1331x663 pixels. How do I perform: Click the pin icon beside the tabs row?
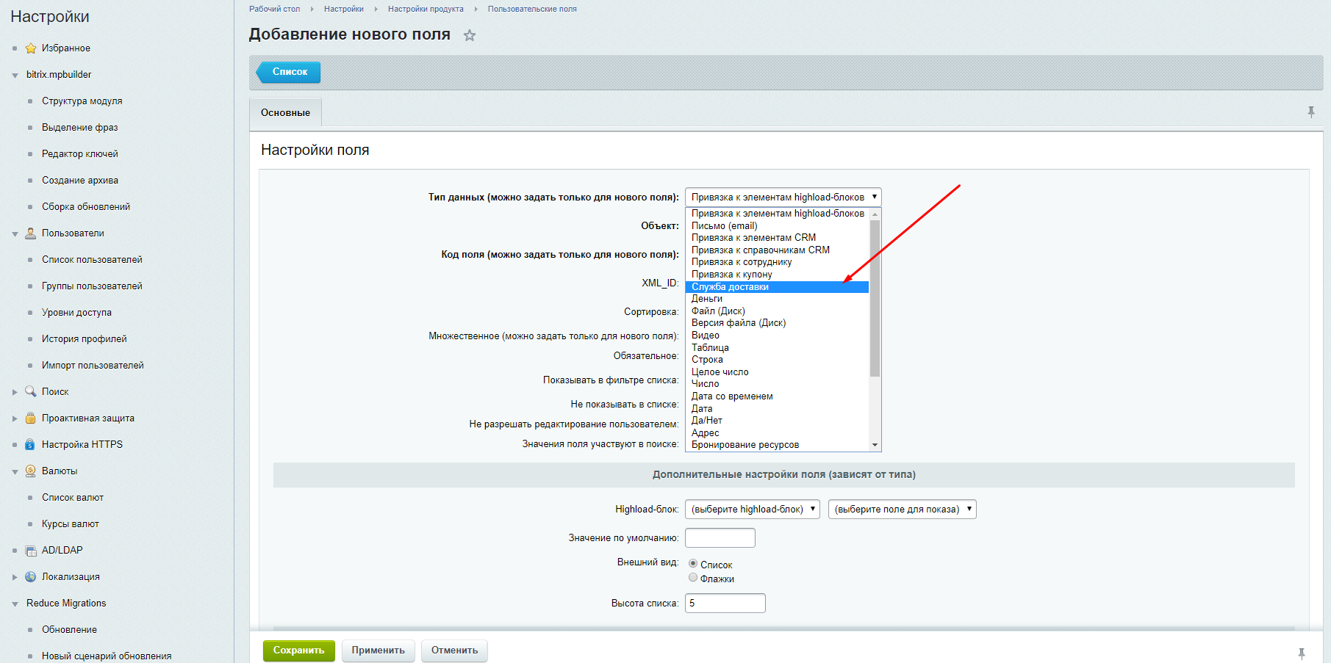click(x=1310, y=112)
